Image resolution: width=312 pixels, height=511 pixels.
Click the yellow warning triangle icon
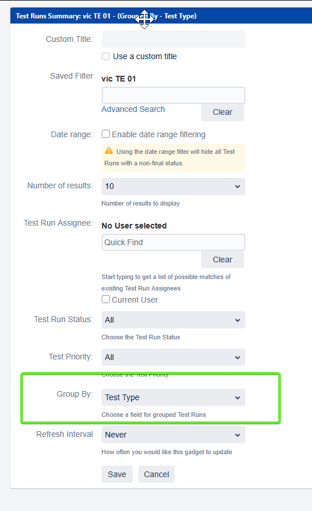pyautogui.click(x=109, y=151)
